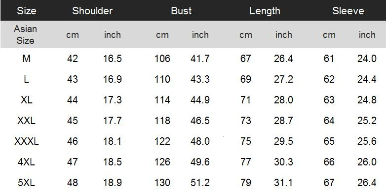
Task: Click bust cm value 126
Action: [162, 162]
